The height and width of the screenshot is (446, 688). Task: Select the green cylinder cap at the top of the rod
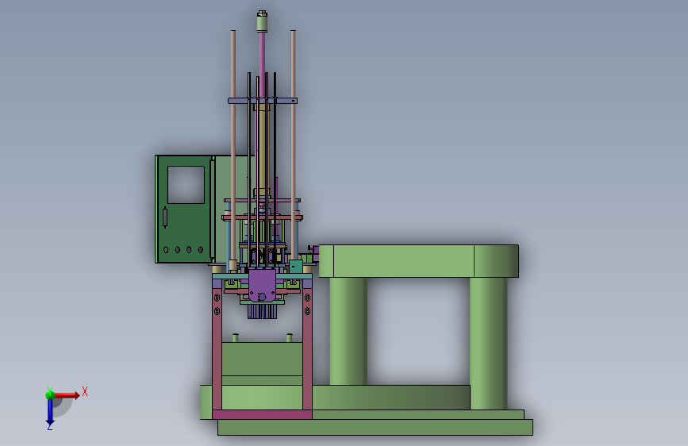pyautogui.click(x=262, y=21)
